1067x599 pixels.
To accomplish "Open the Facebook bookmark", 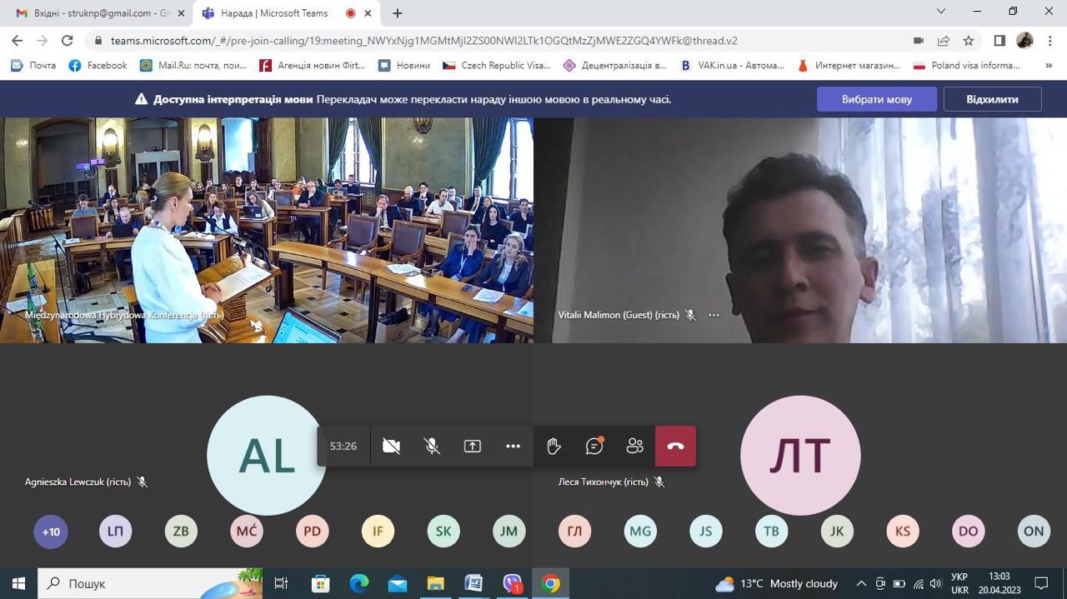I will (98, 65).
